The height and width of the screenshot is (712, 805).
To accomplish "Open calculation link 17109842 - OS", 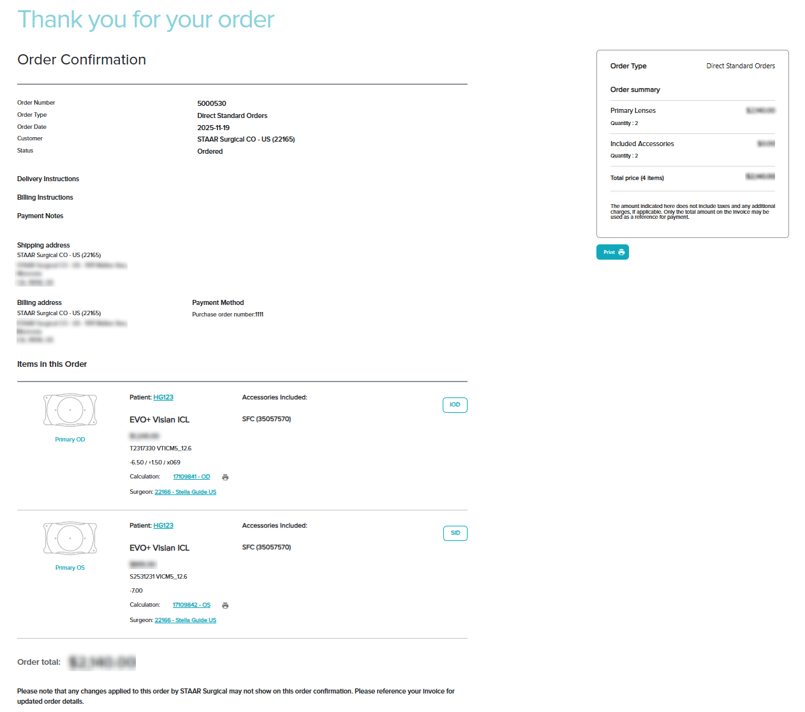I will (191, 605).
